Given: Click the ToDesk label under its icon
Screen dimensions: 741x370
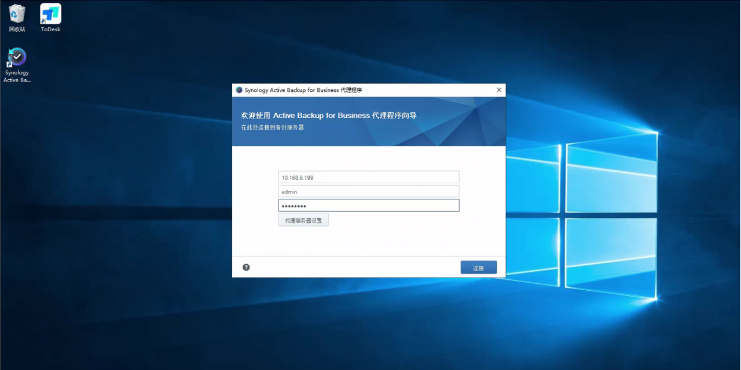Looking at the screenshot, I should [50, 28].
